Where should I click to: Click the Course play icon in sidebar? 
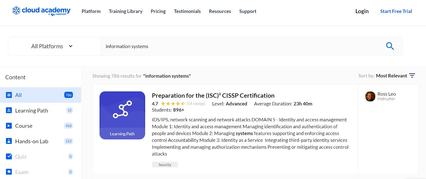click(9, 126)
